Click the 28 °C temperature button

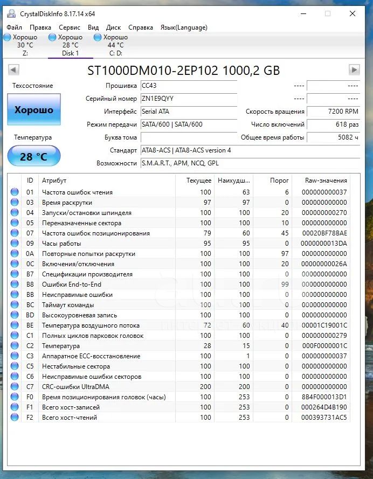click(x=34, y=156)
